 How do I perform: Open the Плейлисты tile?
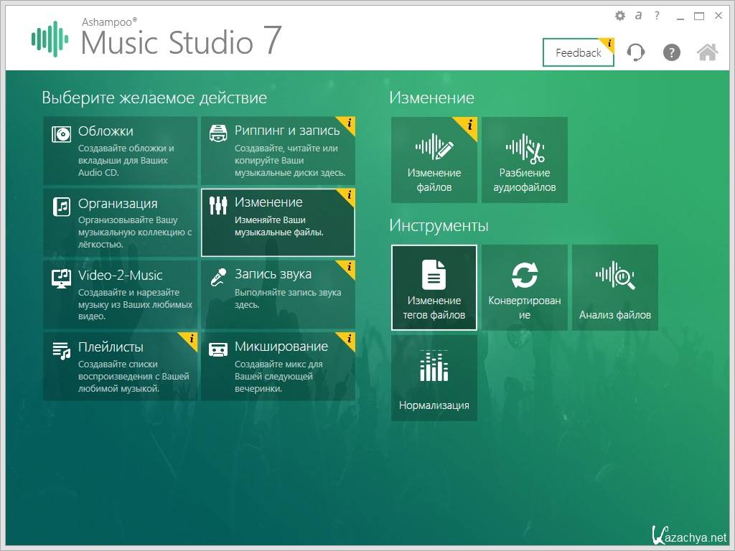point(120,366)
